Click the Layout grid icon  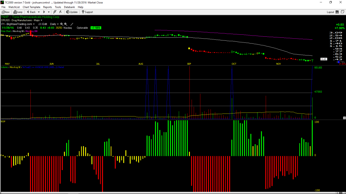pyautogui.click(x=337, y=12)
